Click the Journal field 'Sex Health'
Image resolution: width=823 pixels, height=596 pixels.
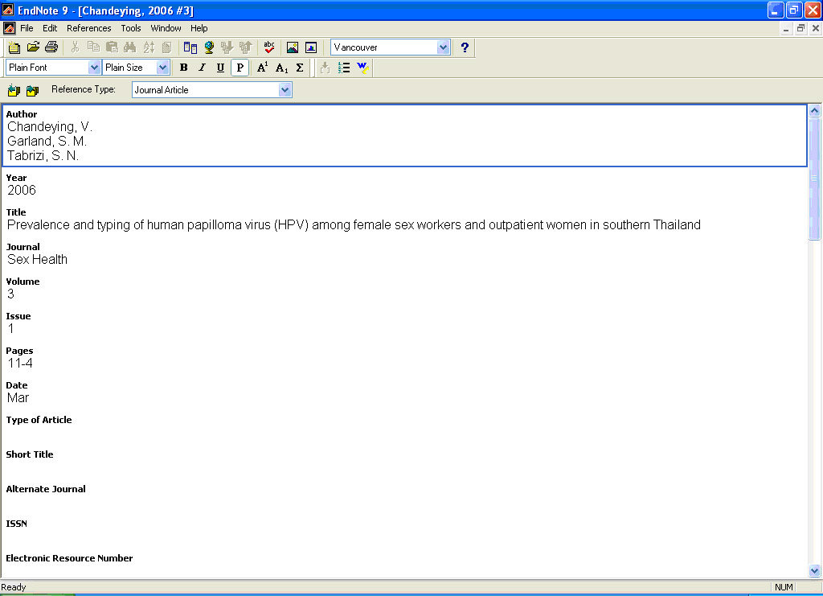[37, 260]
